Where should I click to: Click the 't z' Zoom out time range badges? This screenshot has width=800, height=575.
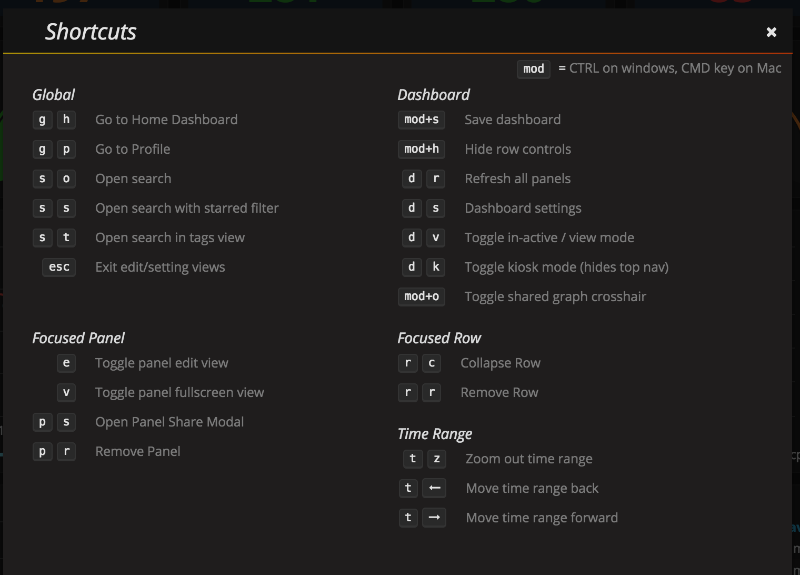click(x=425, y=459)
